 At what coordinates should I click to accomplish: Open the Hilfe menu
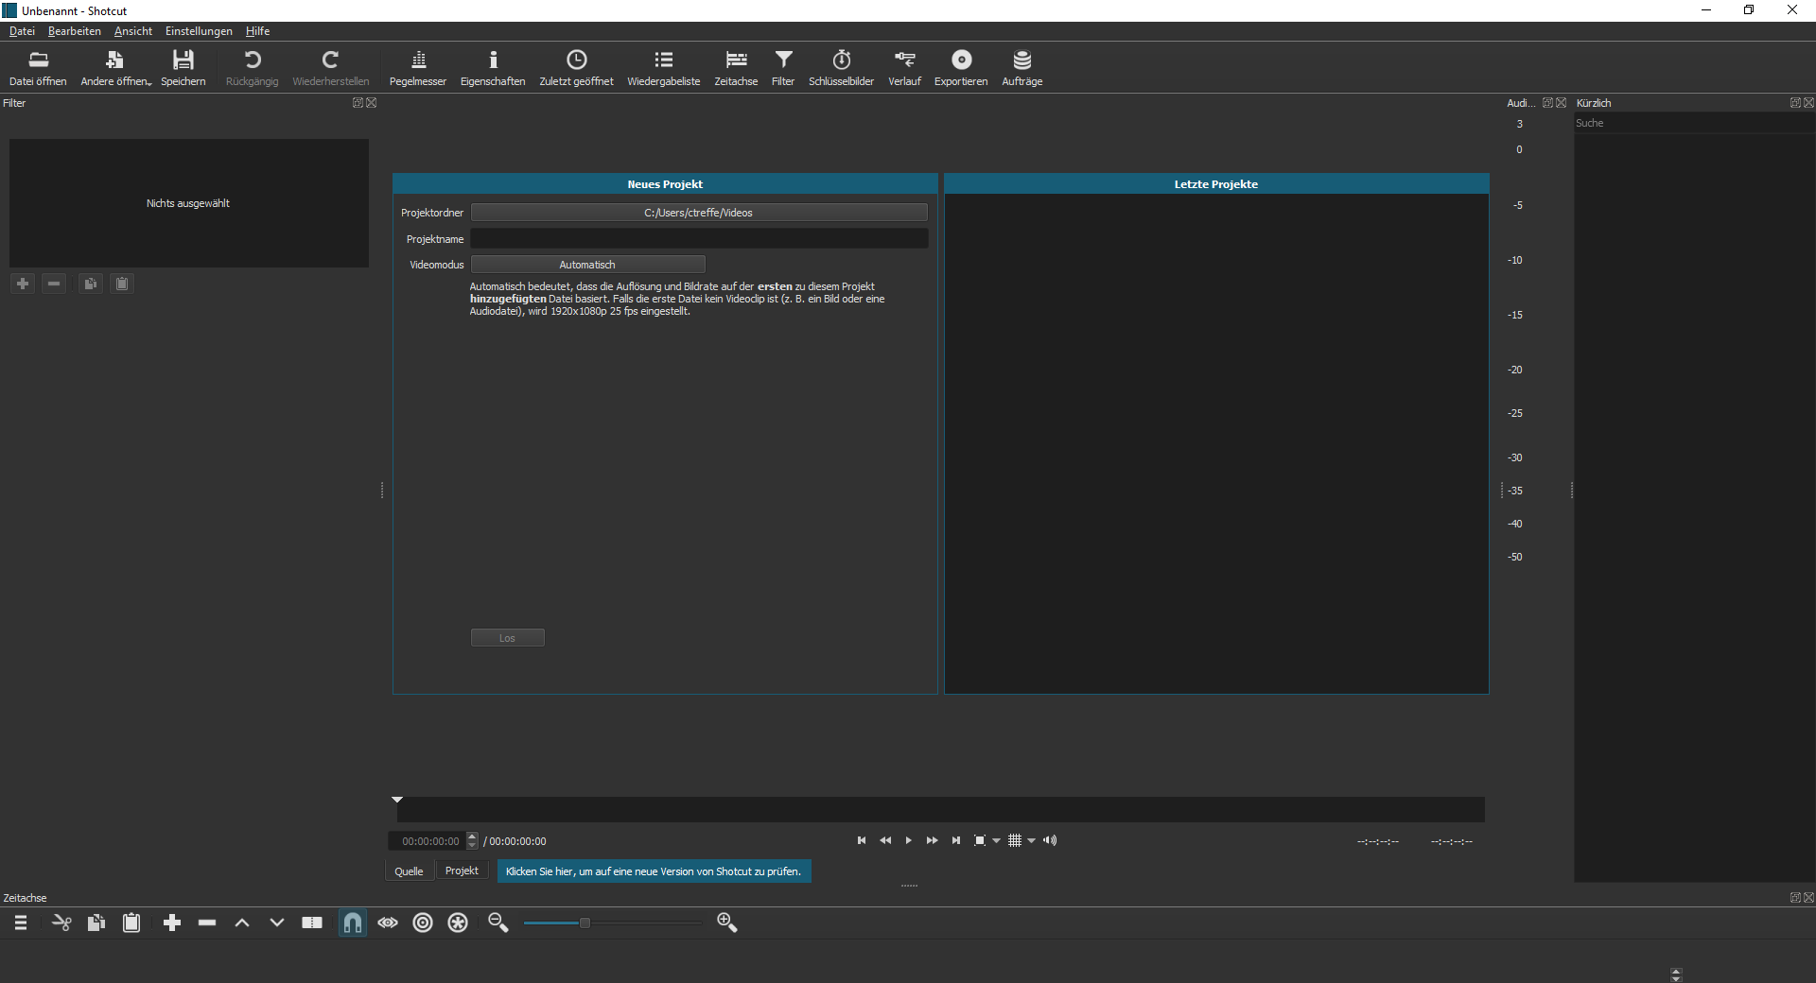257,31
